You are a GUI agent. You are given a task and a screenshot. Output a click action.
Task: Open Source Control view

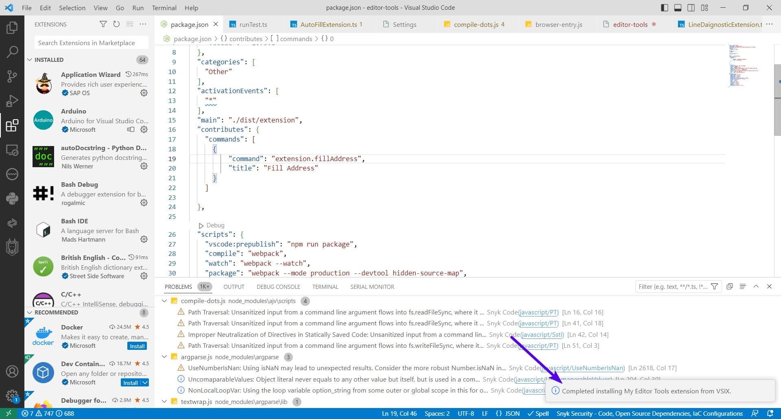[12, 76]
